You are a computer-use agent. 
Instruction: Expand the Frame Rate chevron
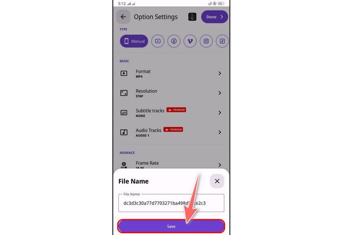tap(219, 165)
